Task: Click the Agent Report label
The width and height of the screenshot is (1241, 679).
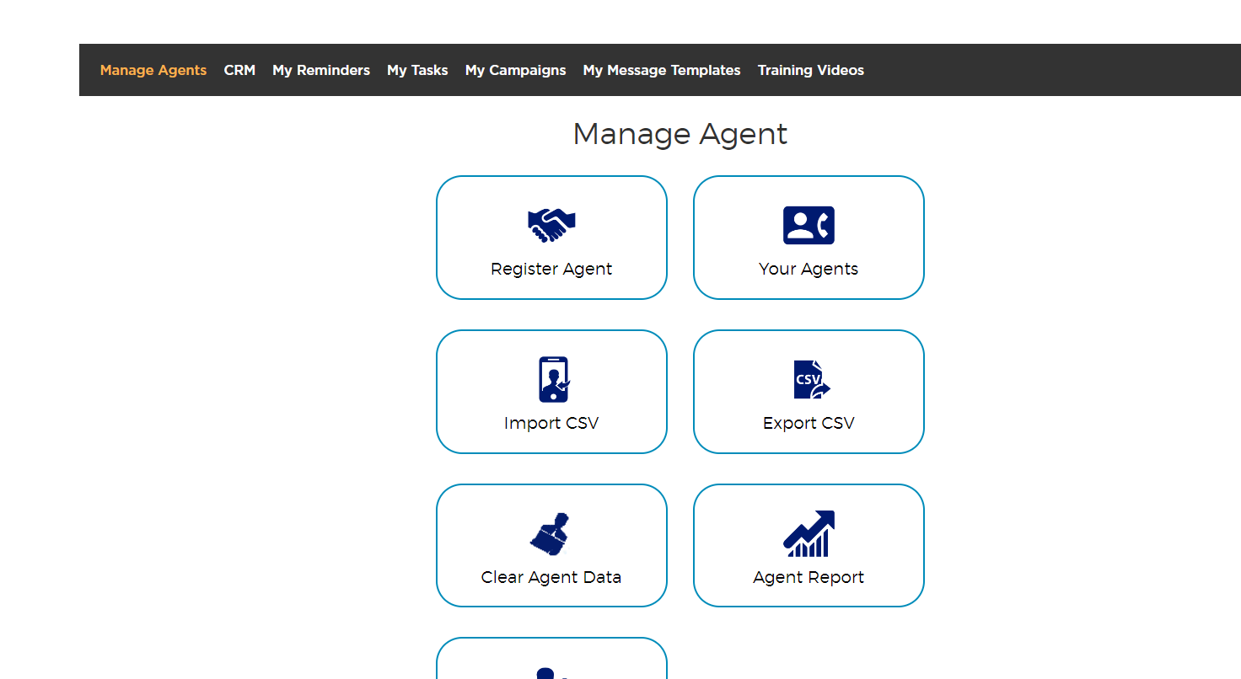Action: click(x=809, y=577)
